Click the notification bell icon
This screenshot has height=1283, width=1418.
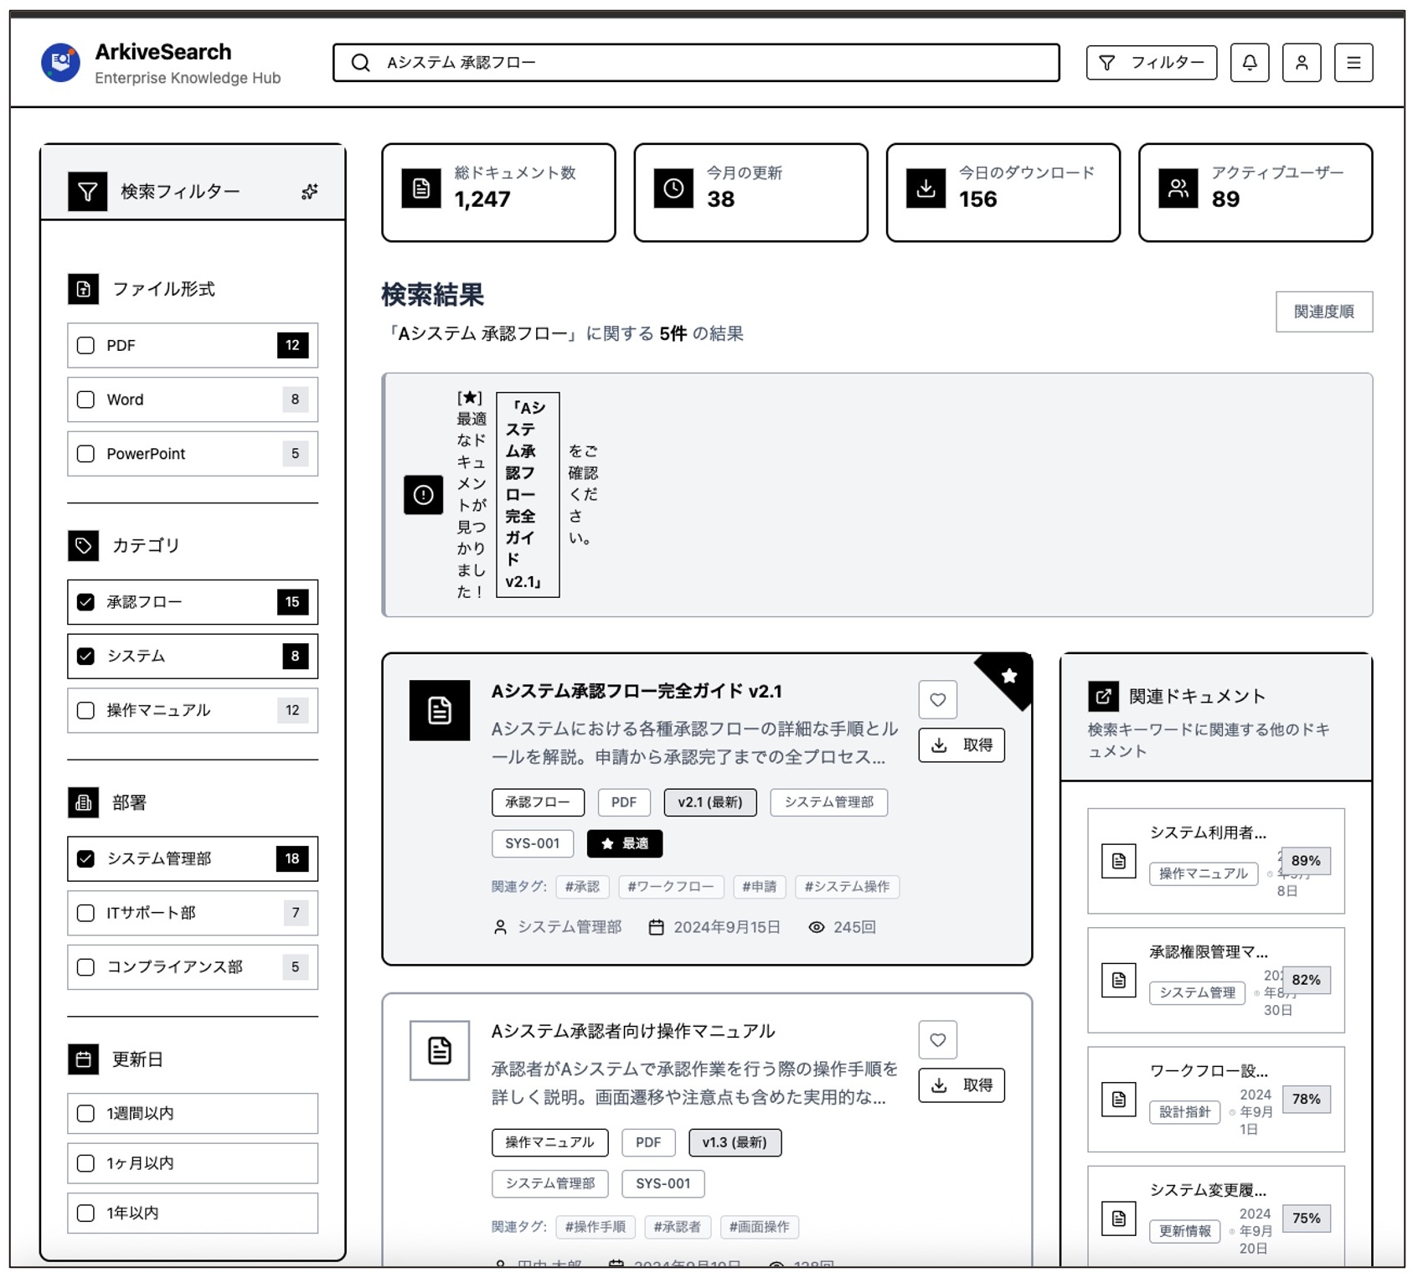click(x=1249, y=63)
